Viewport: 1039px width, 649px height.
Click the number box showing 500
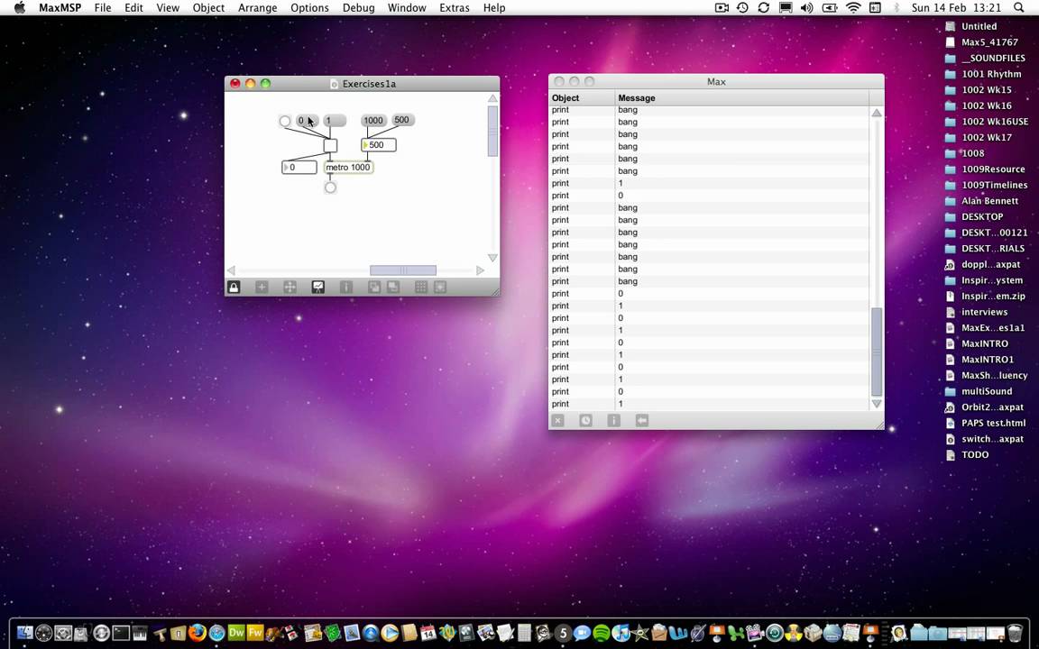[379, 145]
